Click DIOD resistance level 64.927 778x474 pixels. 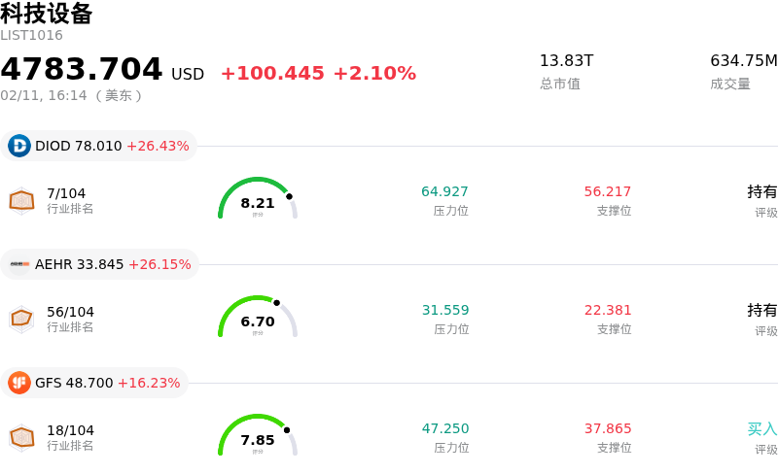[x=444, y=191]
